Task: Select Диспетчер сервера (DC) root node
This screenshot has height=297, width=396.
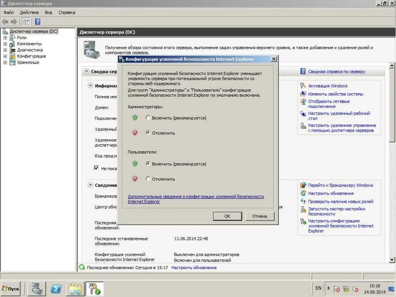Action: (34, 31)
